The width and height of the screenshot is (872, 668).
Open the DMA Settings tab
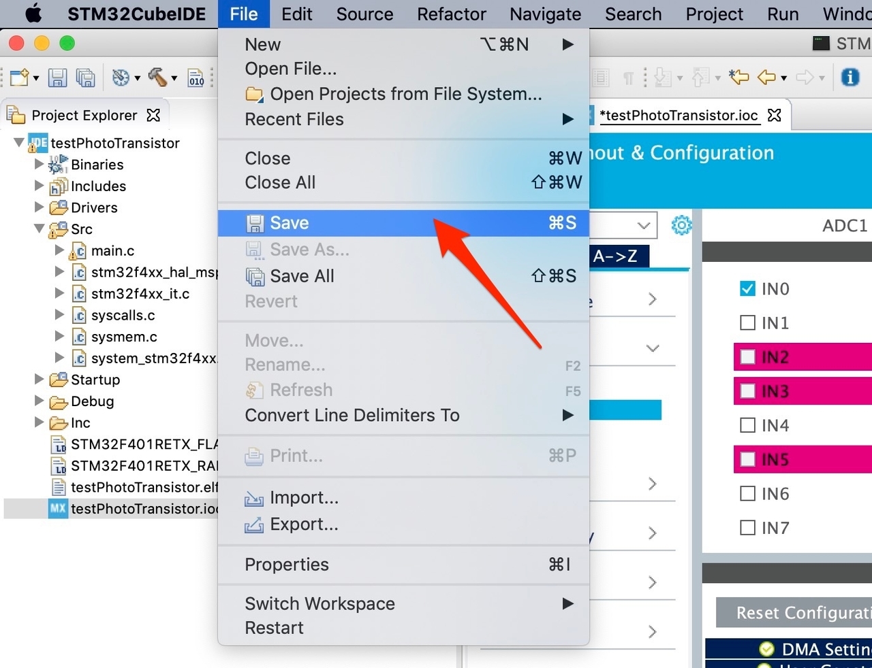click(789, 649)
